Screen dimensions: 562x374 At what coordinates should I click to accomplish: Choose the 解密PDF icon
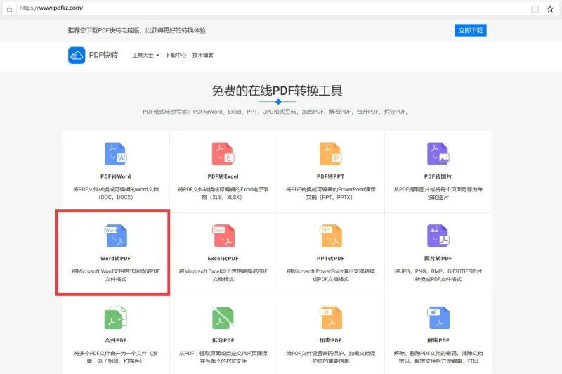click(x=438, y=318)
